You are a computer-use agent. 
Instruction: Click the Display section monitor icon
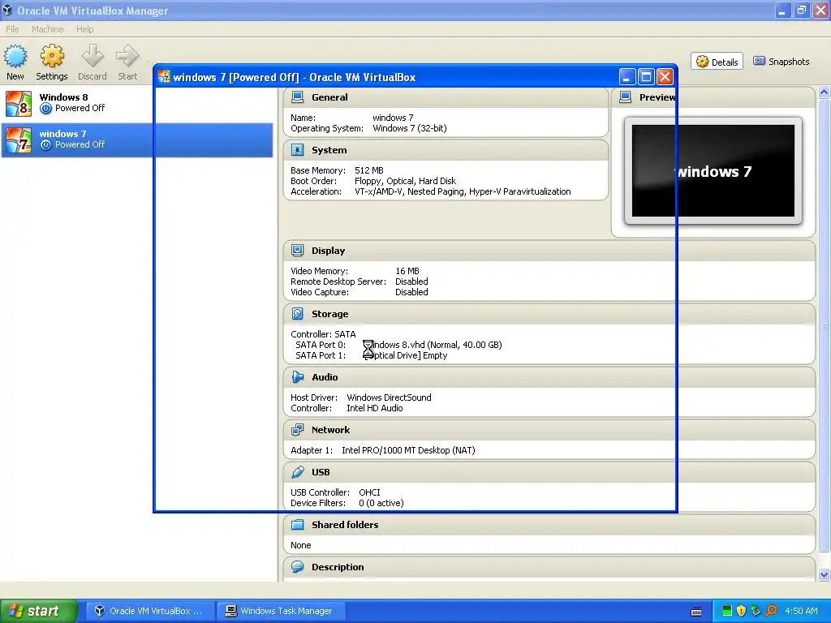(297, 251)
